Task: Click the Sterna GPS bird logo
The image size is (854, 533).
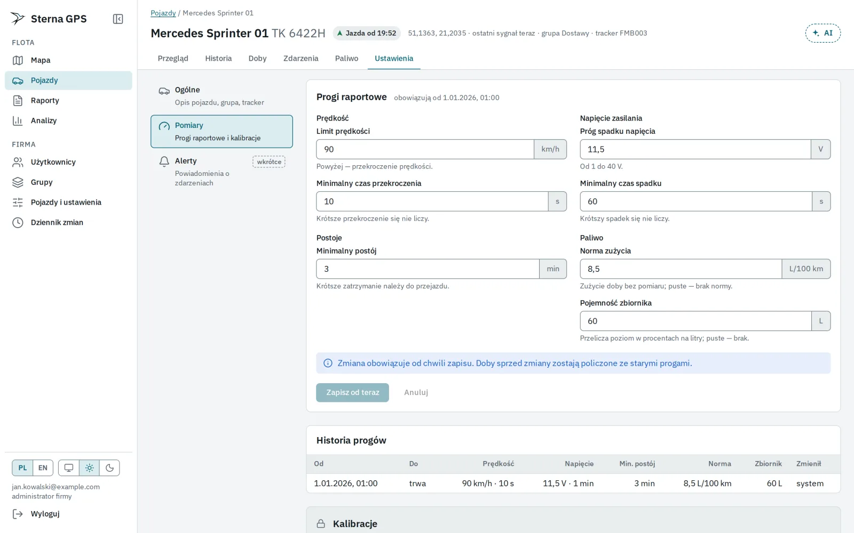Action: pos(18,19)
